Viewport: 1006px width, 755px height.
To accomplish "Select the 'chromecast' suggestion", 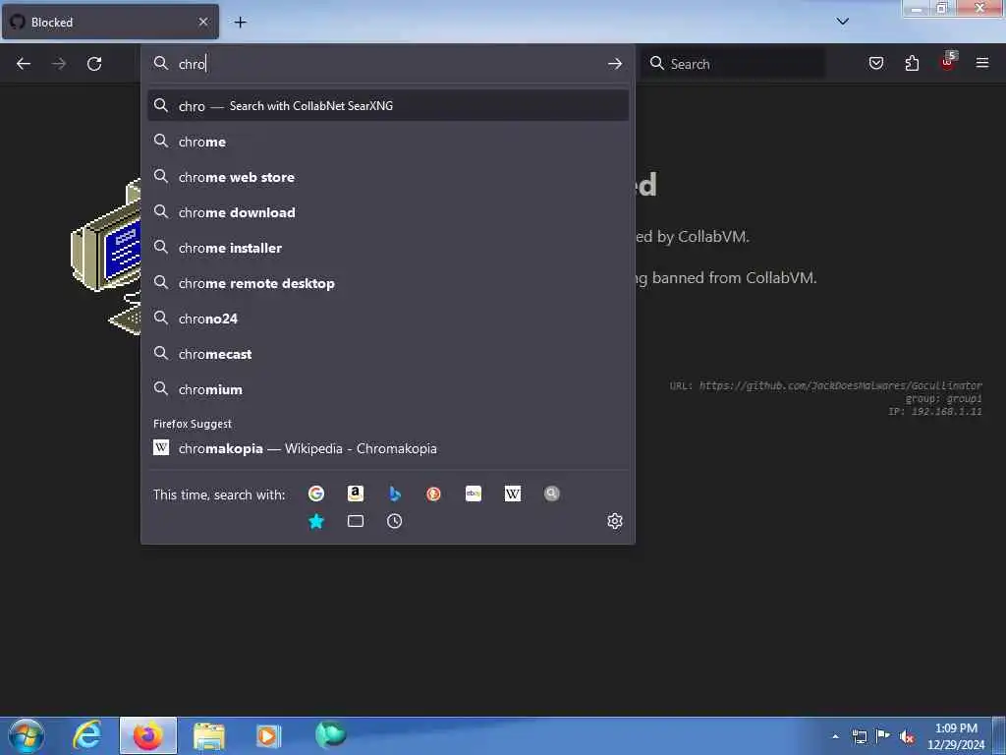I will pos(387,354).
